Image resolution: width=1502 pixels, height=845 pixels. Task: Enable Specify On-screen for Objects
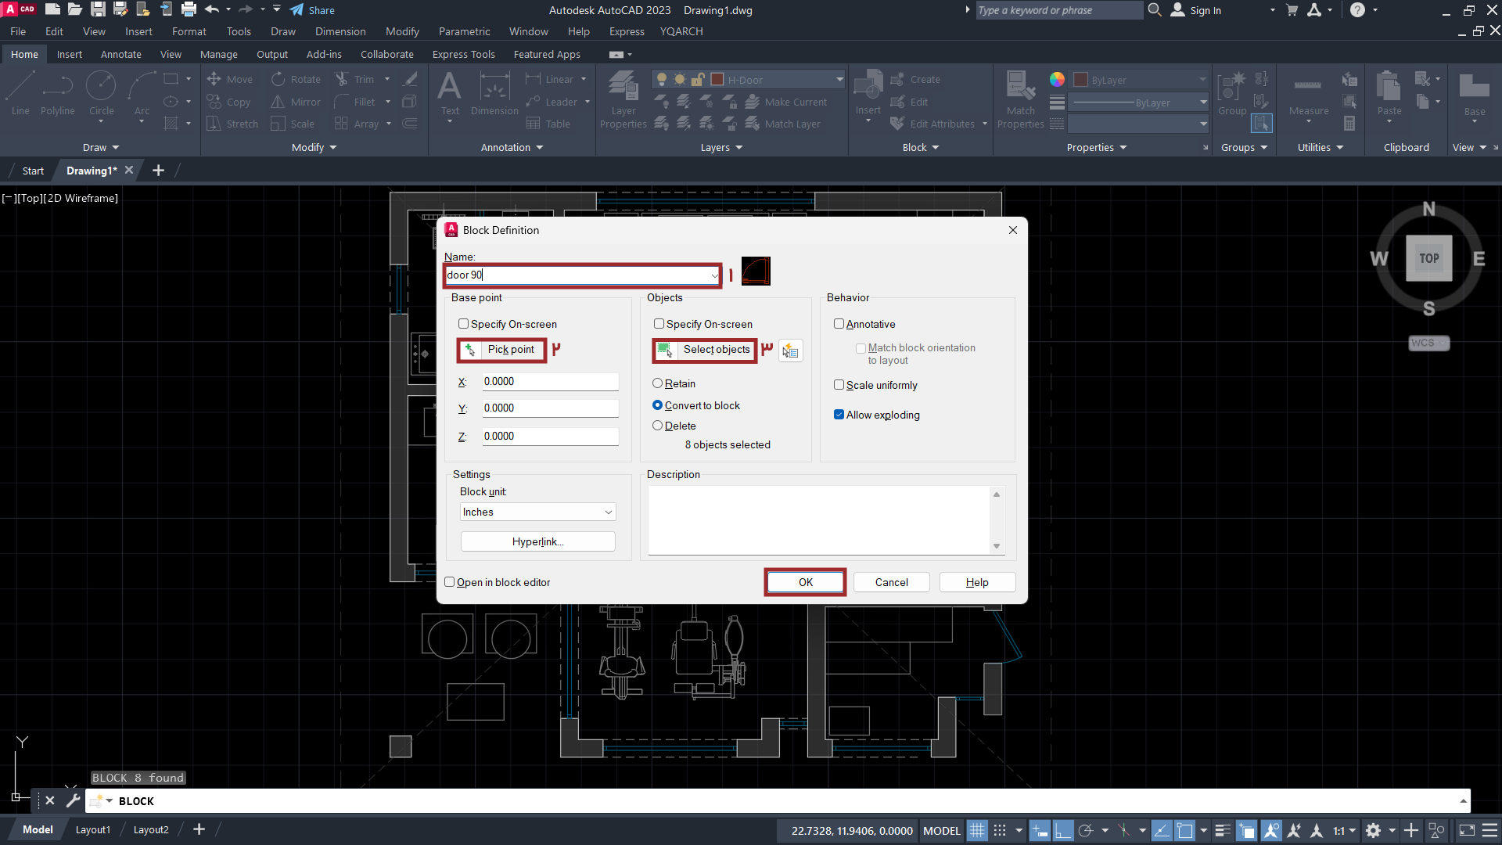coord(659,324)
